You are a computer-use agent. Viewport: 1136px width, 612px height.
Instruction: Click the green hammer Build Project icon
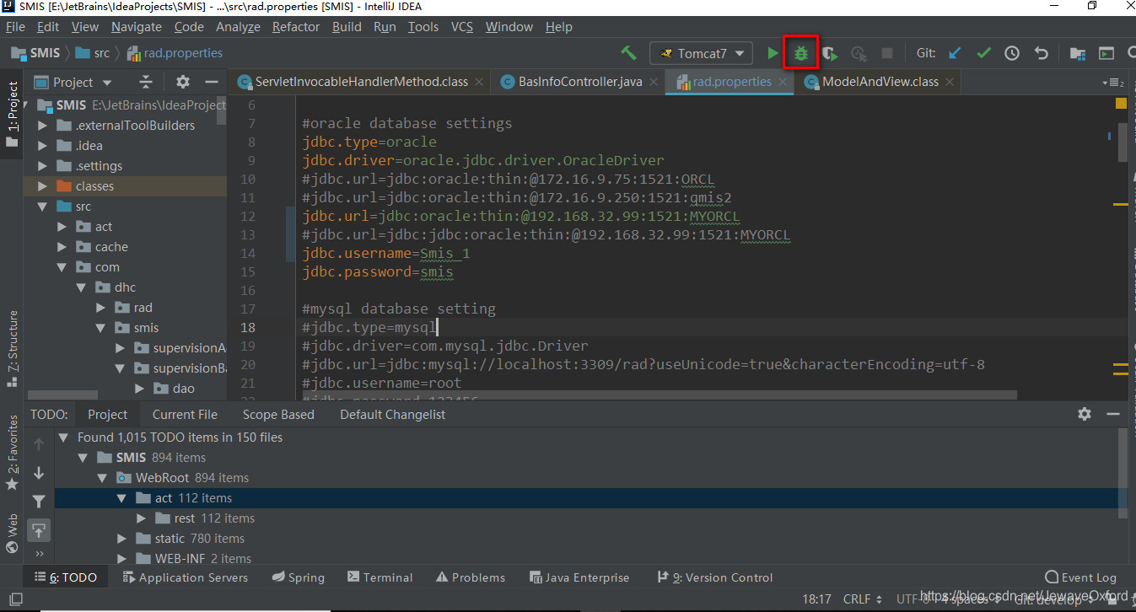(628, 53)
